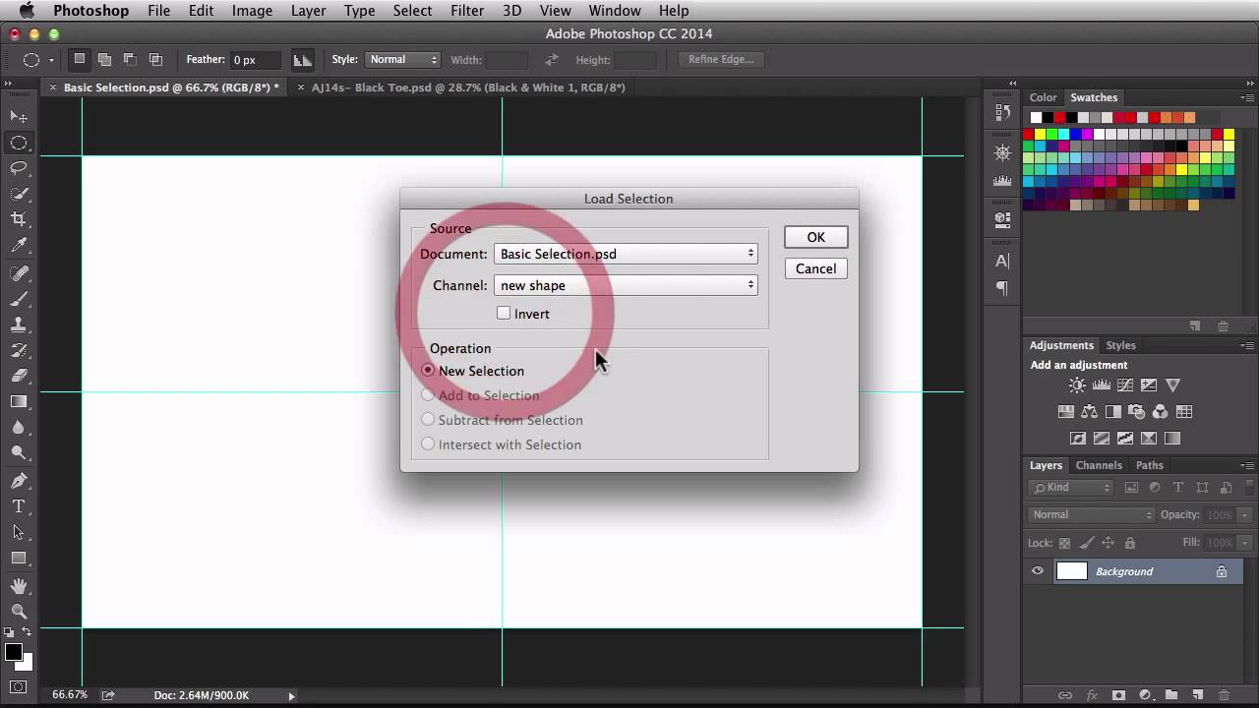The image size is (1259, 708).
Task: Open the Normal blend mode dropdown
Action: (x=1092, y=514)
